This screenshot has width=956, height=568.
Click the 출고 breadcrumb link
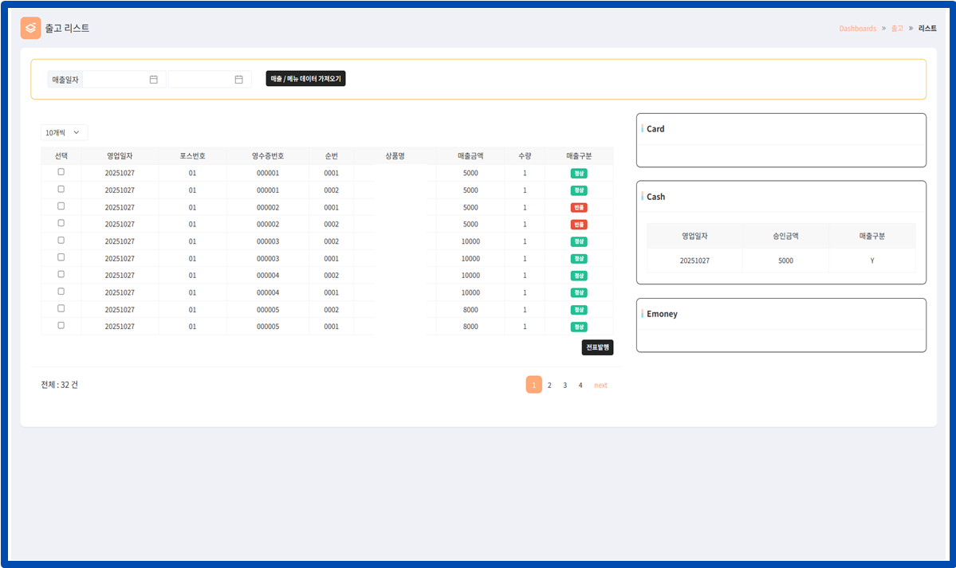point(897,29)
